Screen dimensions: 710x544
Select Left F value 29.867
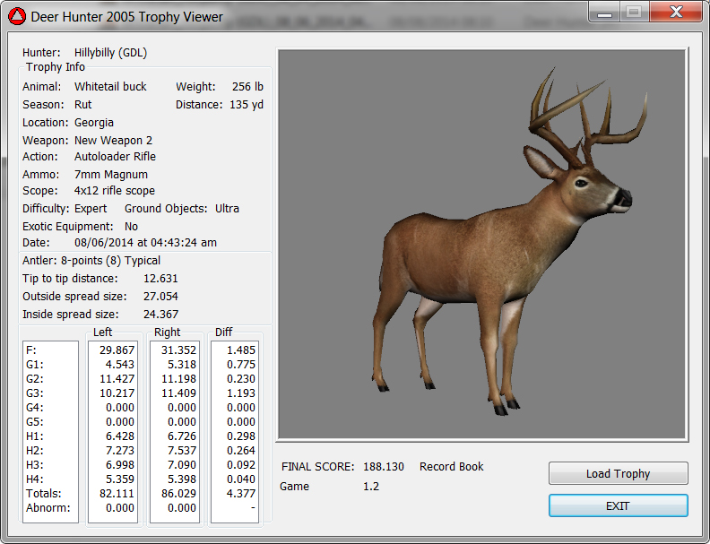117,350
